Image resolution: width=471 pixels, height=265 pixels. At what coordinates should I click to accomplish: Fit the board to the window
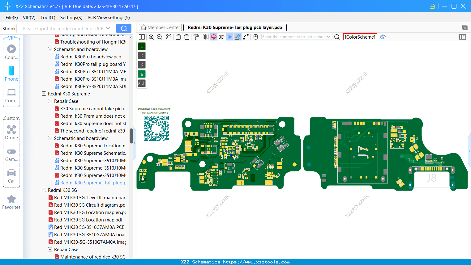pyautogui.click(x=169, y=37)
